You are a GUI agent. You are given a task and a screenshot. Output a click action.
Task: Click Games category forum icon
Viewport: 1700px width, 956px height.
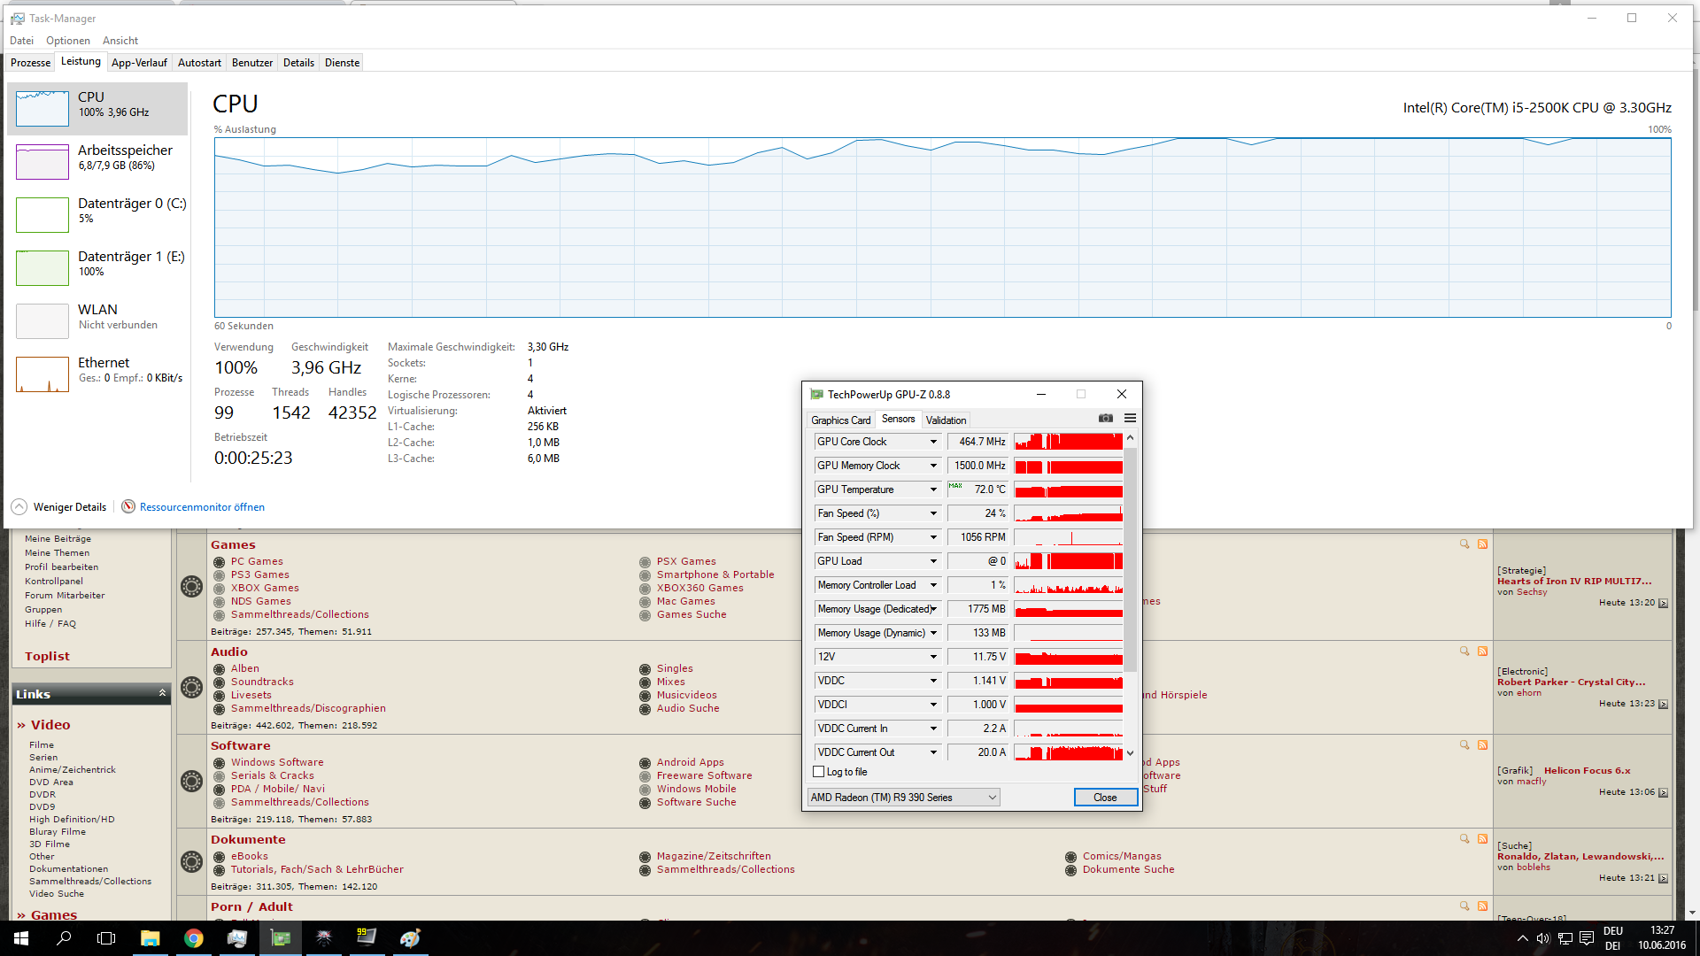pyautogui.click(x=191, y=586)
